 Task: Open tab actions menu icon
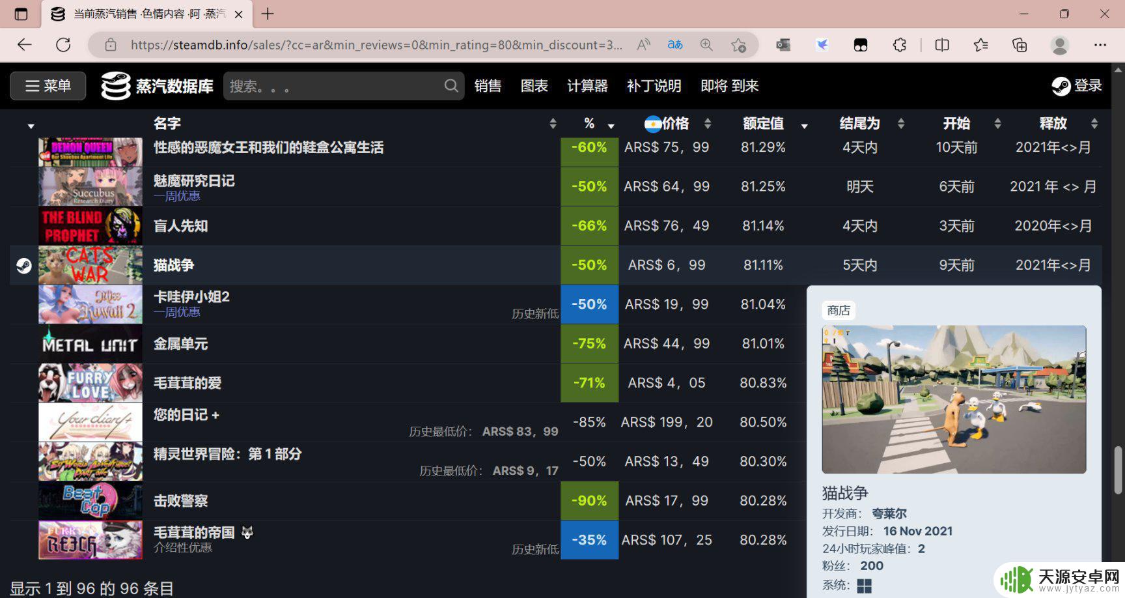point(21,14)
